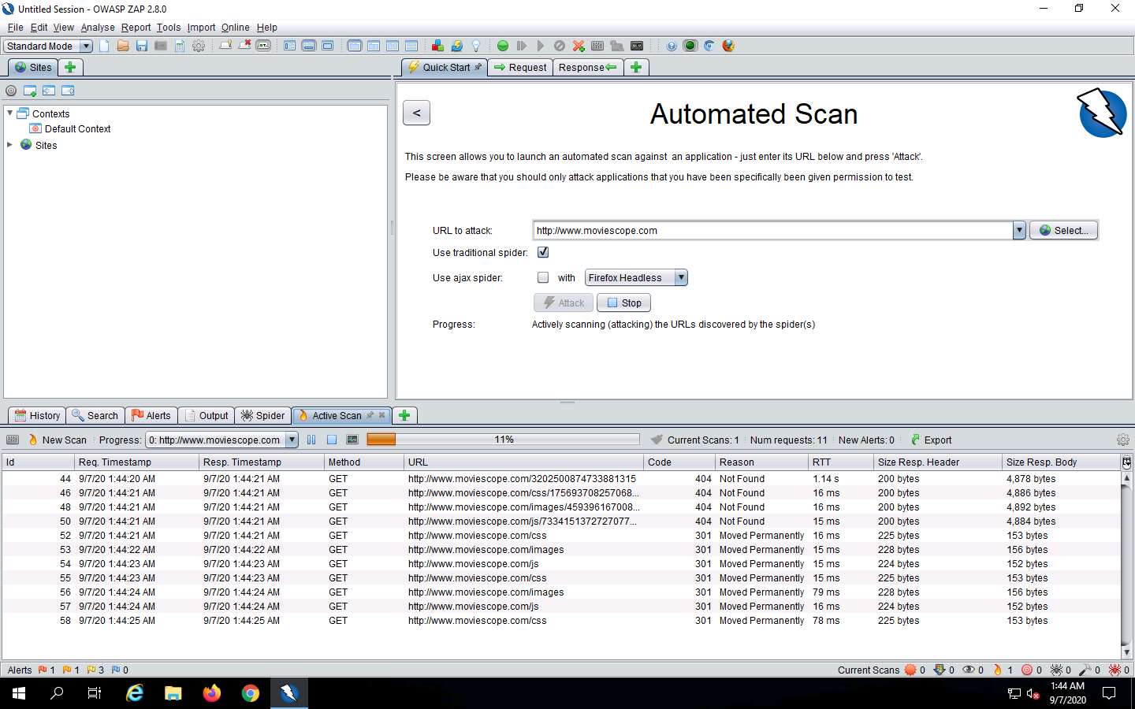Open scan options via the gear on scan panel

[1123, 440]
